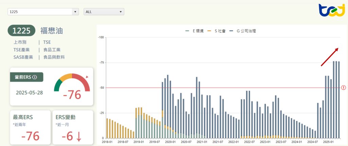Click the -25 y-axis label
Image resolution: width=348 pixels, height=146 pixels.
pyautogui.click(x=101, y=113)
